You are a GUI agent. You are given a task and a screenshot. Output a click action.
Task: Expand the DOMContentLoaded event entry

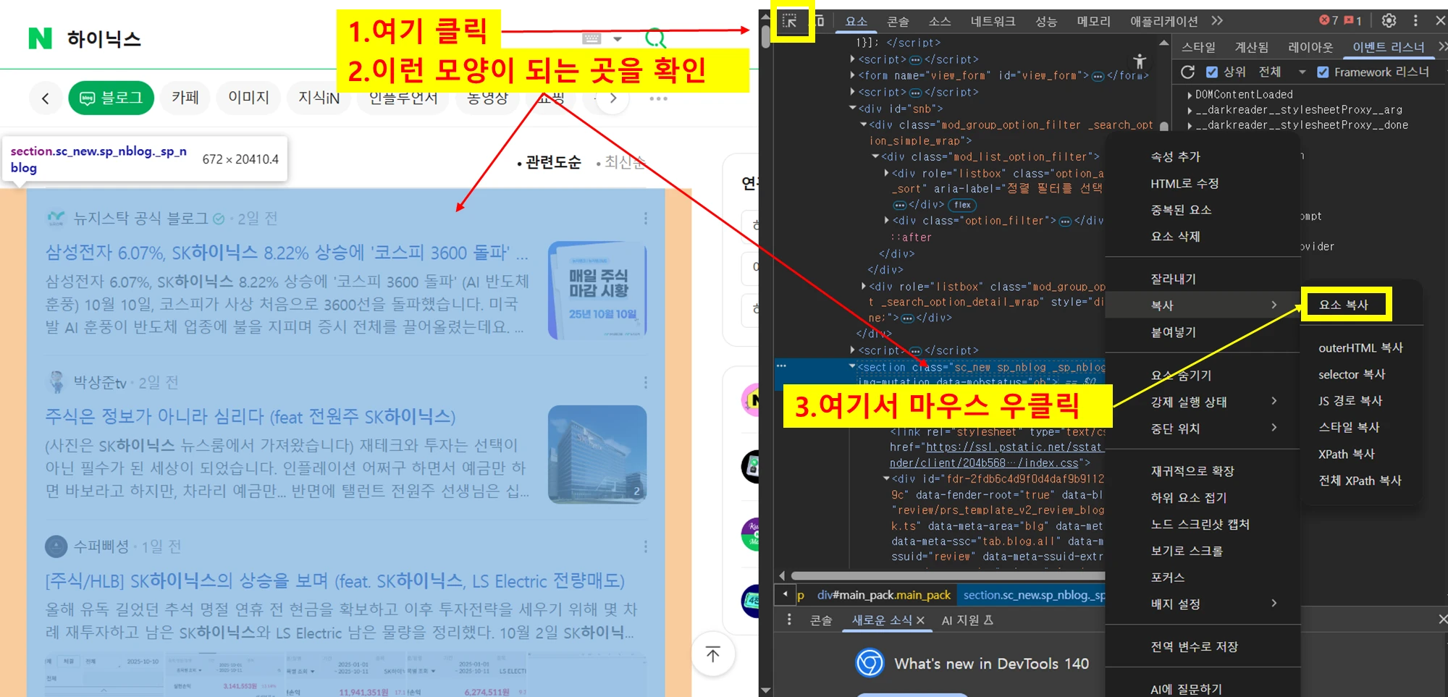pos(1190,95)
